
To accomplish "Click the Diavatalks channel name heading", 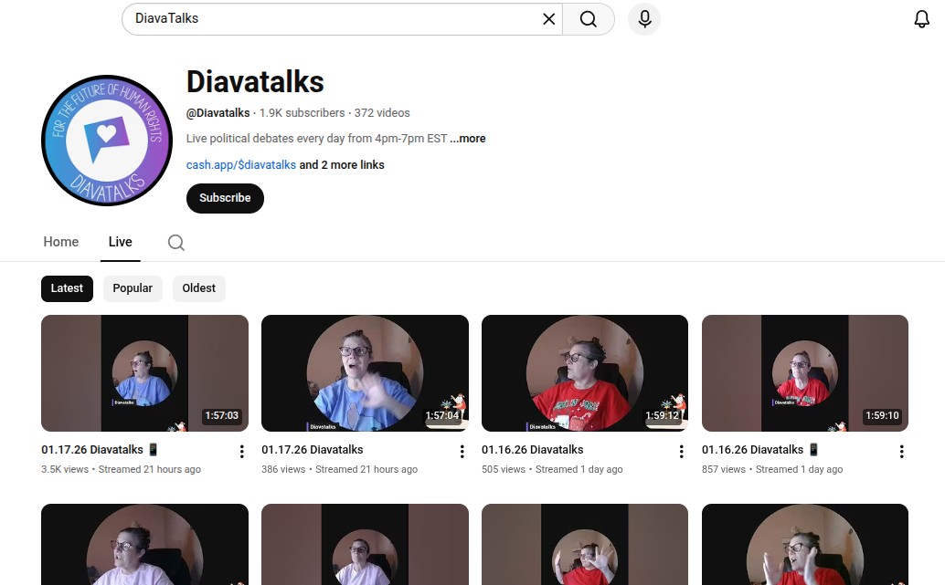I will click(255, 82).
